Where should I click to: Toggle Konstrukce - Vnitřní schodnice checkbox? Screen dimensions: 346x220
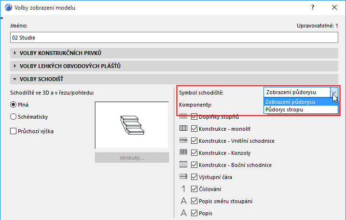pos(194,141)
